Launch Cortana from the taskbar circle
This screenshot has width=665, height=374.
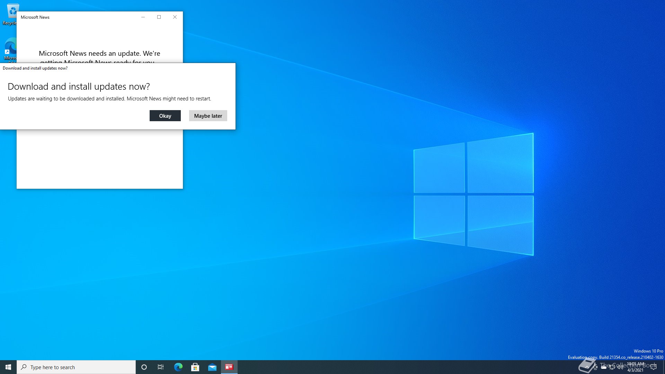pos(144,367)
